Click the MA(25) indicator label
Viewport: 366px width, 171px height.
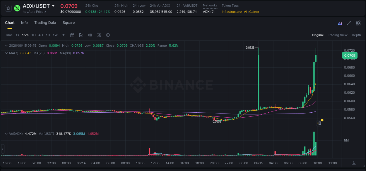[39, 53]
